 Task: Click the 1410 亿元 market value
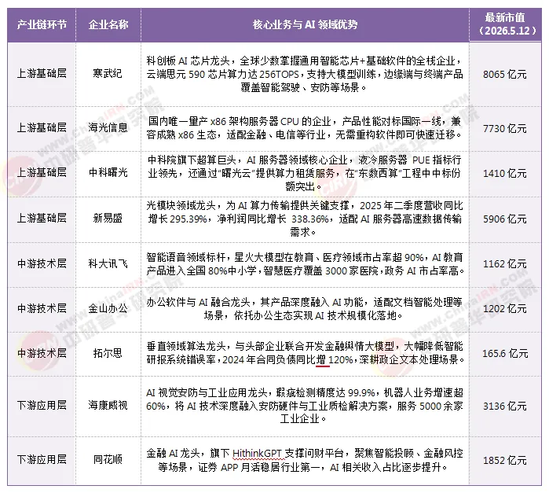tap(504, 173)
